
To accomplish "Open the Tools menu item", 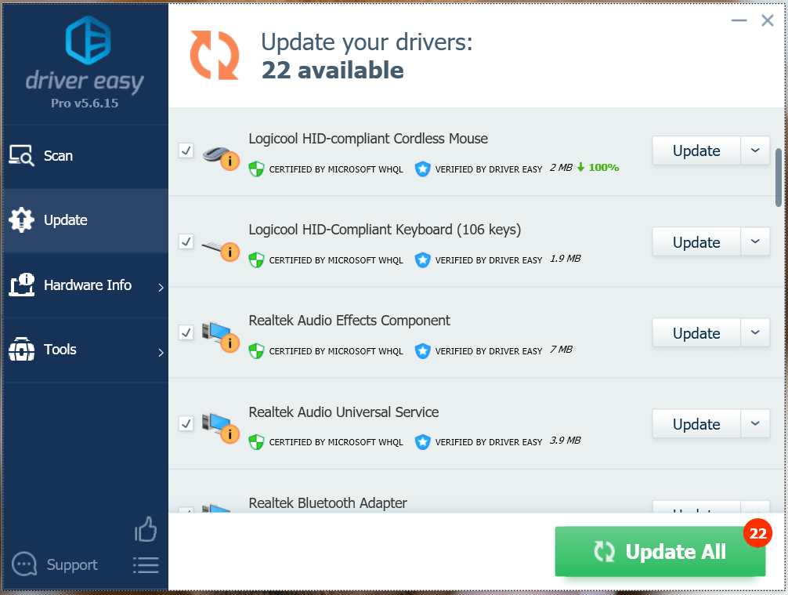I will pyautogui.click(x=85, y=350).
